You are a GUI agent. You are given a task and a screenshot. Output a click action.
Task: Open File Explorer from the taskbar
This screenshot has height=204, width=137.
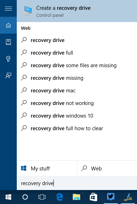77,197
